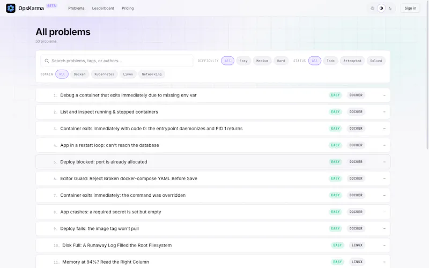Open 'App crashes: a required secret' problem

[x=213, y=212]
